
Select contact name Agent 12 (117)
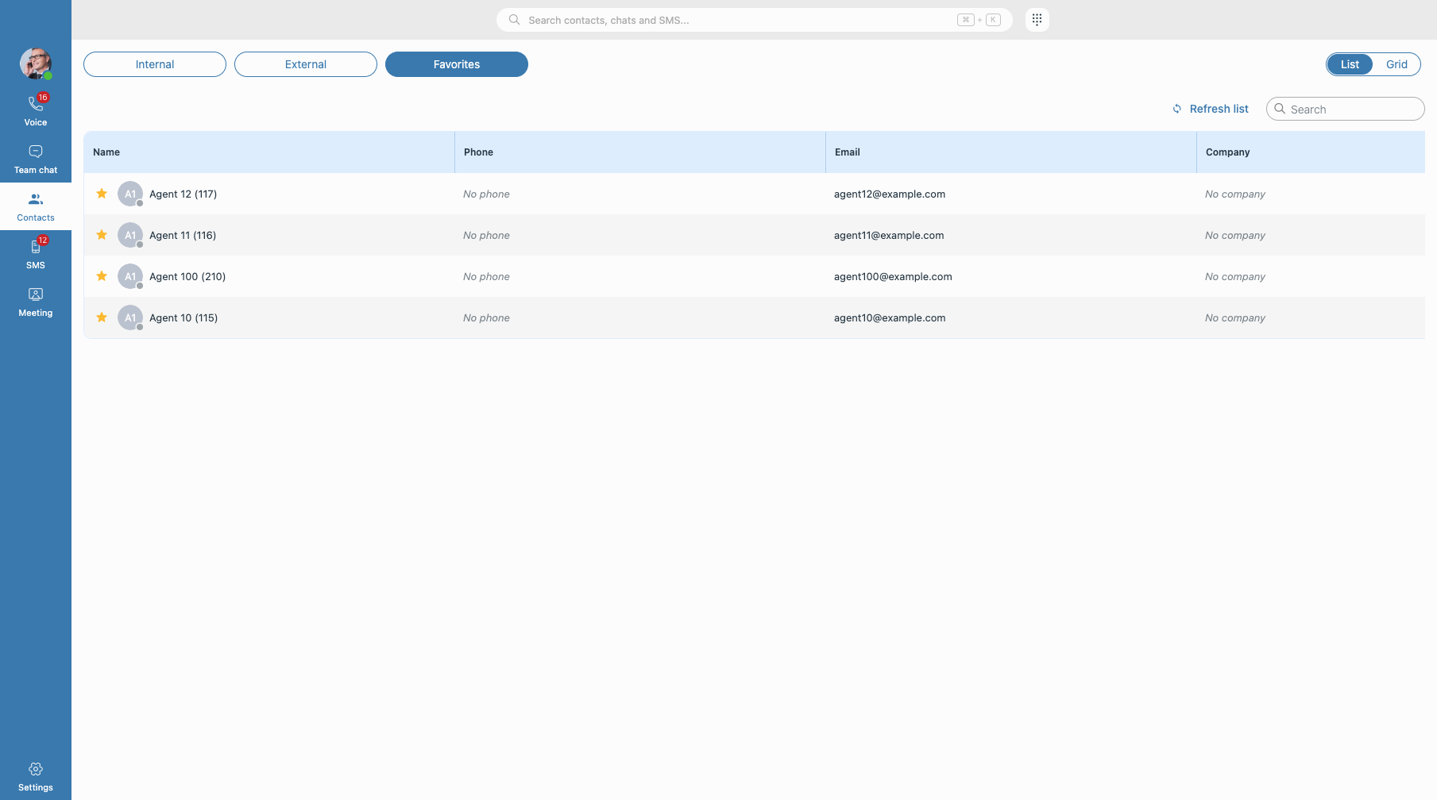point(183,194)
